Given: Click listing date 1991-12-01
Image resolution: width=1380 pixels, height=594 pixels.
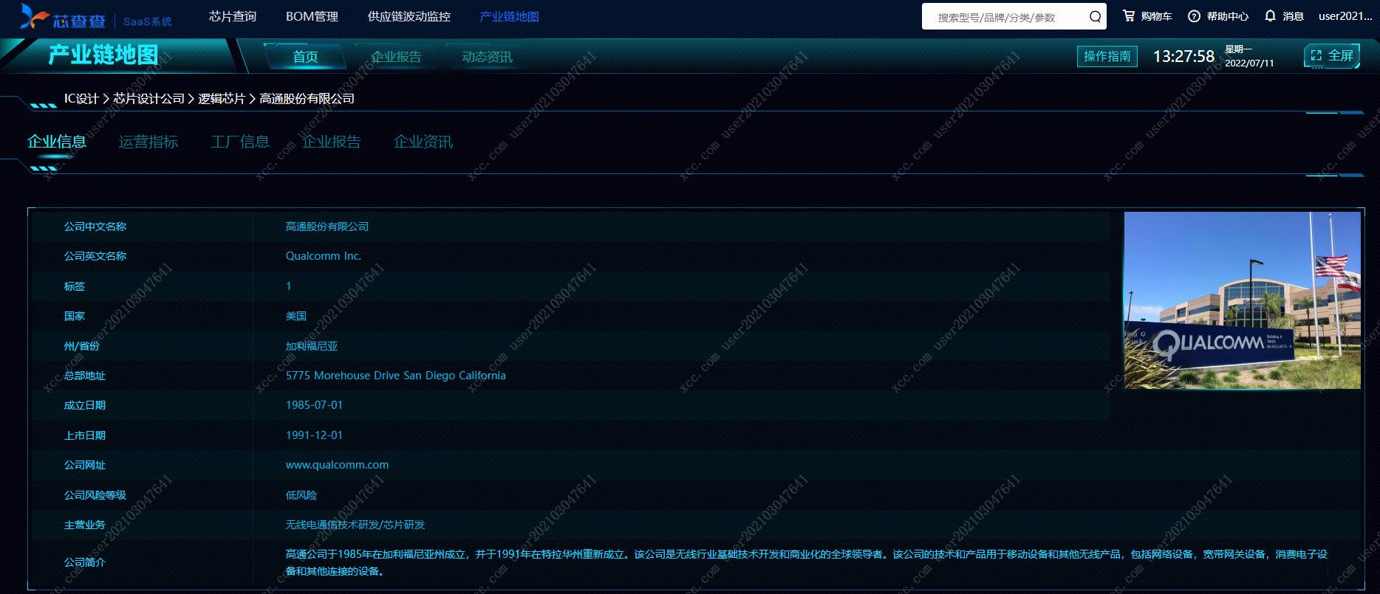Looking at the screenshot, I should pos(314,435).
